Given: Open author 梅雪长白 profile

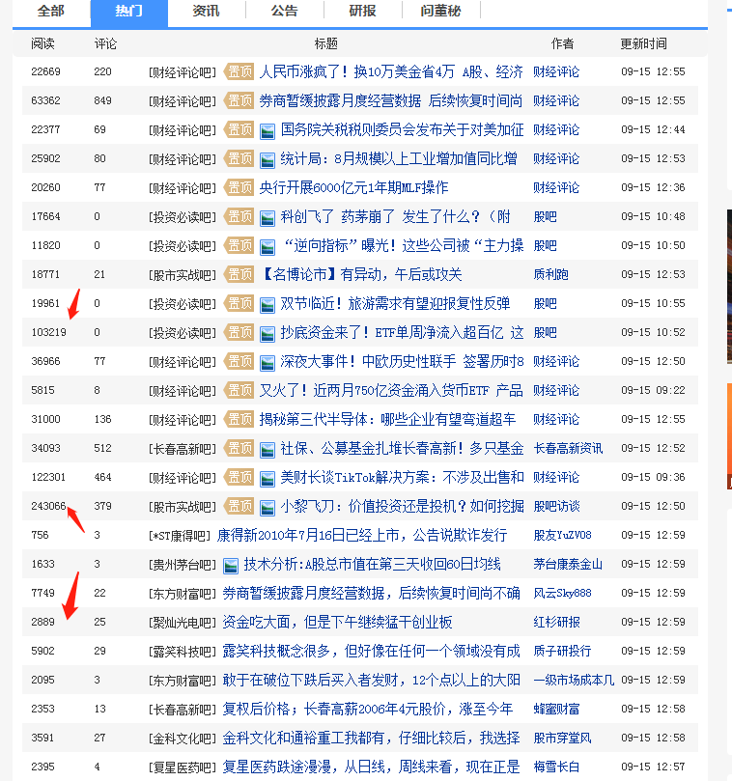Looking at the screenshot, I should click(556, 767).
